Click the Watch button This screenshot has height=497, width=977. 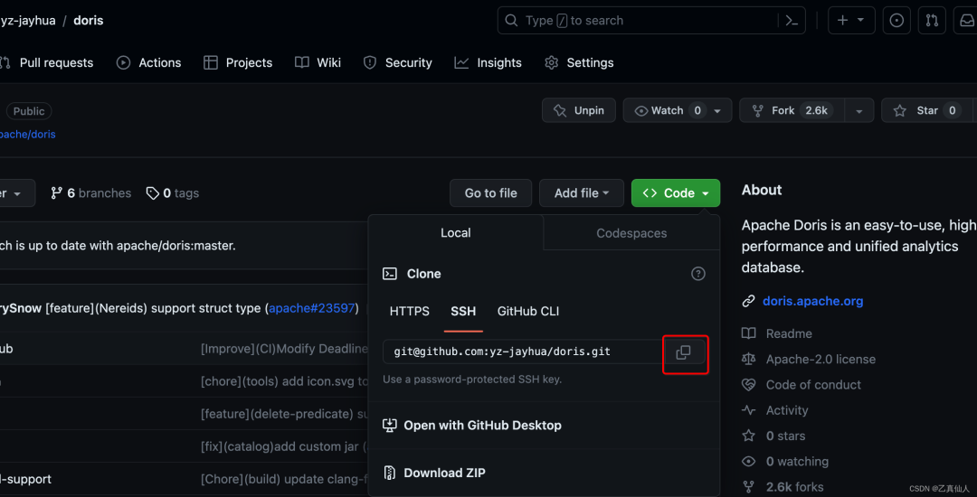pyautogui.click(x=678, y=111)
